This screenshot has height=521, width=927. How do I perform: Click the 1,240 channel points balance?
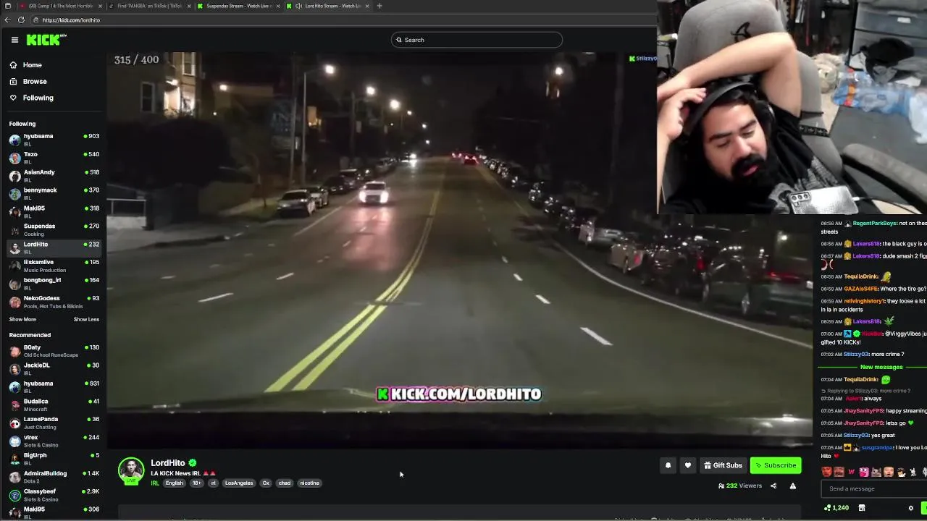pyautogui.click(x=836, y=508)
